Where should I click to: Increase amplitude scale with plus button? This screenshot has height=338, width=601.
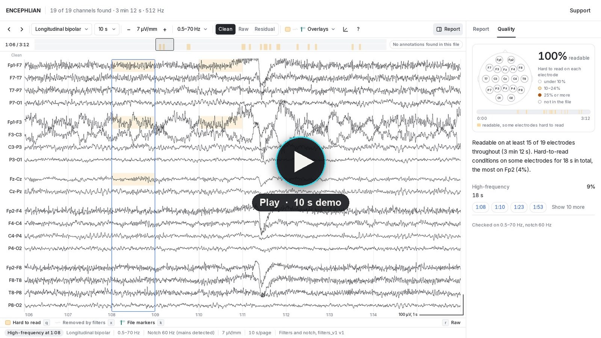[x=165, y=29]
